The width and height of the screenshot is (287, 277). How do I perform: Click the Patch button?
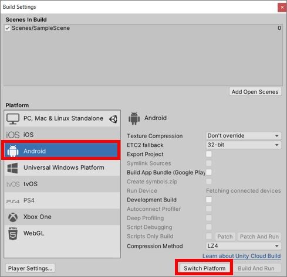(x=225, y=237)
